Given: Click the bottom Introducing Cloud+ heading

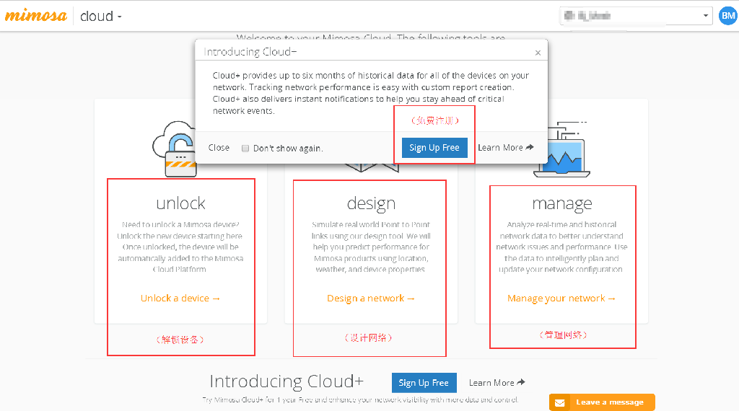Looking at the screenshot, I should click(287, 381).
